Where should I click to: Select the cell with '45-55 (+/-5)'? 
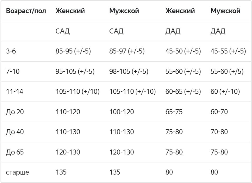(x=228, y=51)
